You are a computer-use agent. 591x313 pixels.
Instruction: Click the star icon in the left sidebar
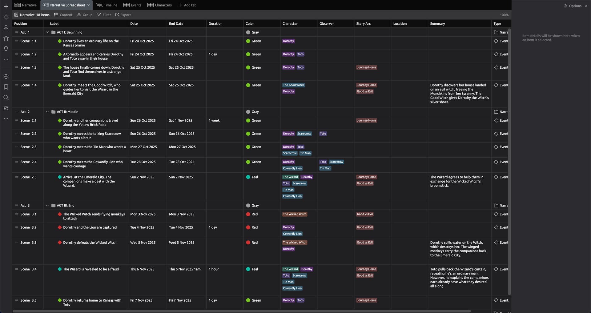click(6, 38)
